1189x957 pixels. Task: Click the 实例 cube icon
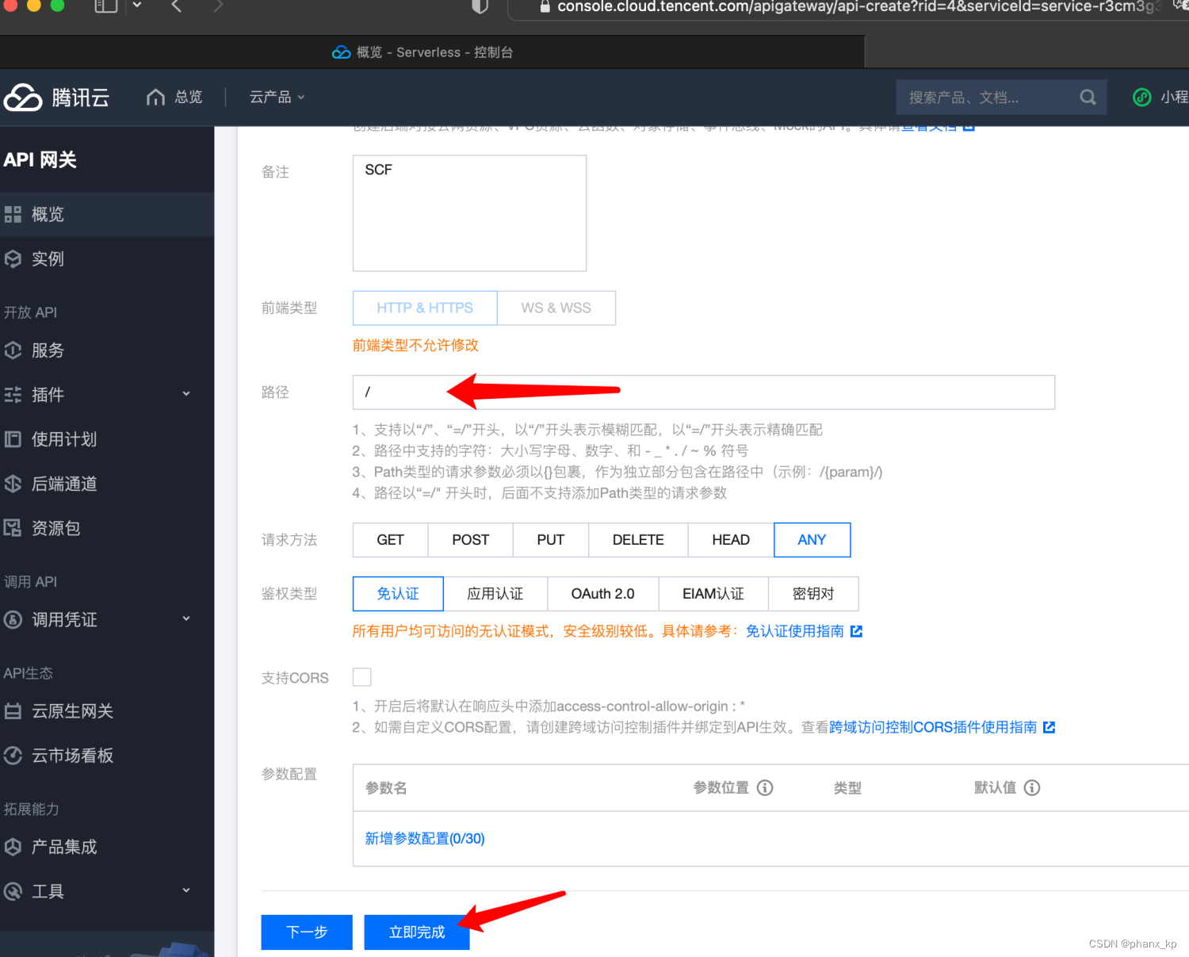click(13, 258)
